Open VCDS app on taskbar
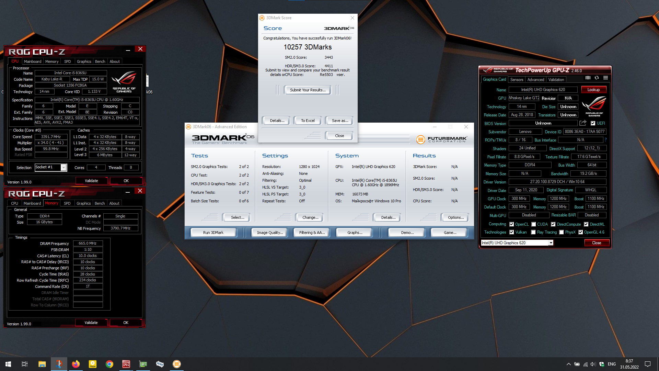This screenshot has height=371, width=659. click(x=160, y=364)
